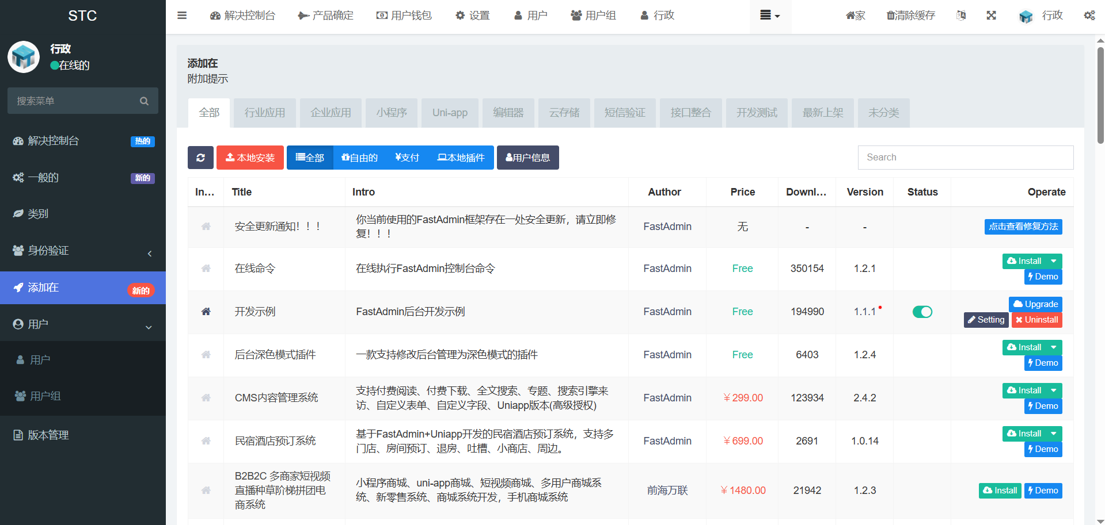The image size is (1105, 525).
Task: Open the control sidebar gears icon
Action: point(1089,16)
